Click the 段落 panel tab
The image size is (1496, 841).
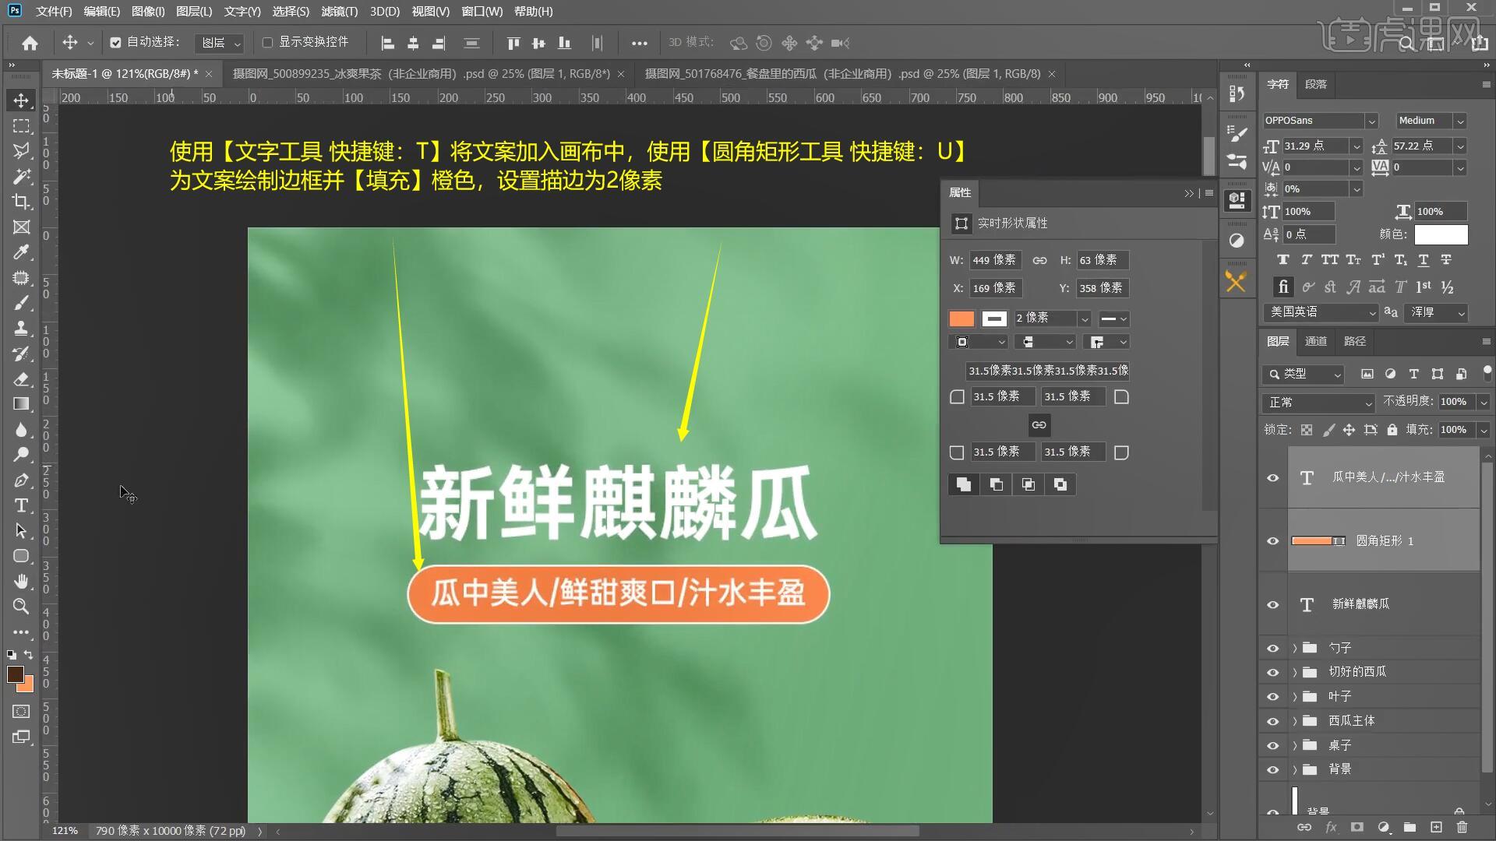(1315, 84)
